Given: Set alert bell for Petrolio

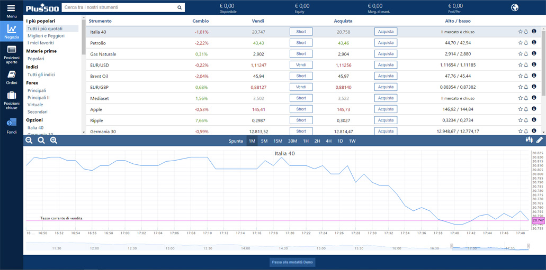Looking at the screenshot, I should [x=526, y=43].
